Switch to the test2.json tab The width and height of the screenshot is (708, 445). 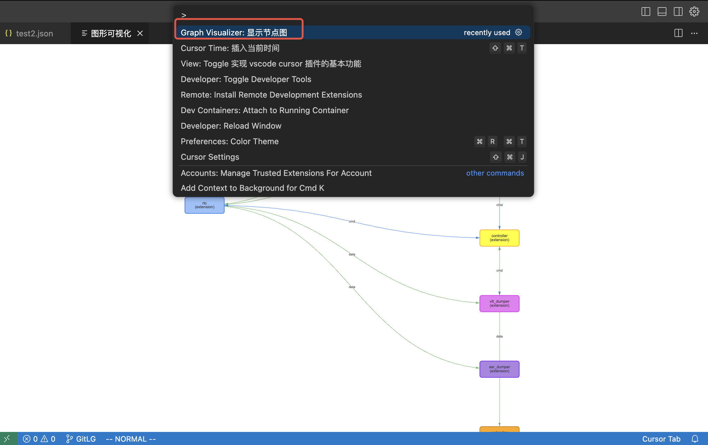34,33
